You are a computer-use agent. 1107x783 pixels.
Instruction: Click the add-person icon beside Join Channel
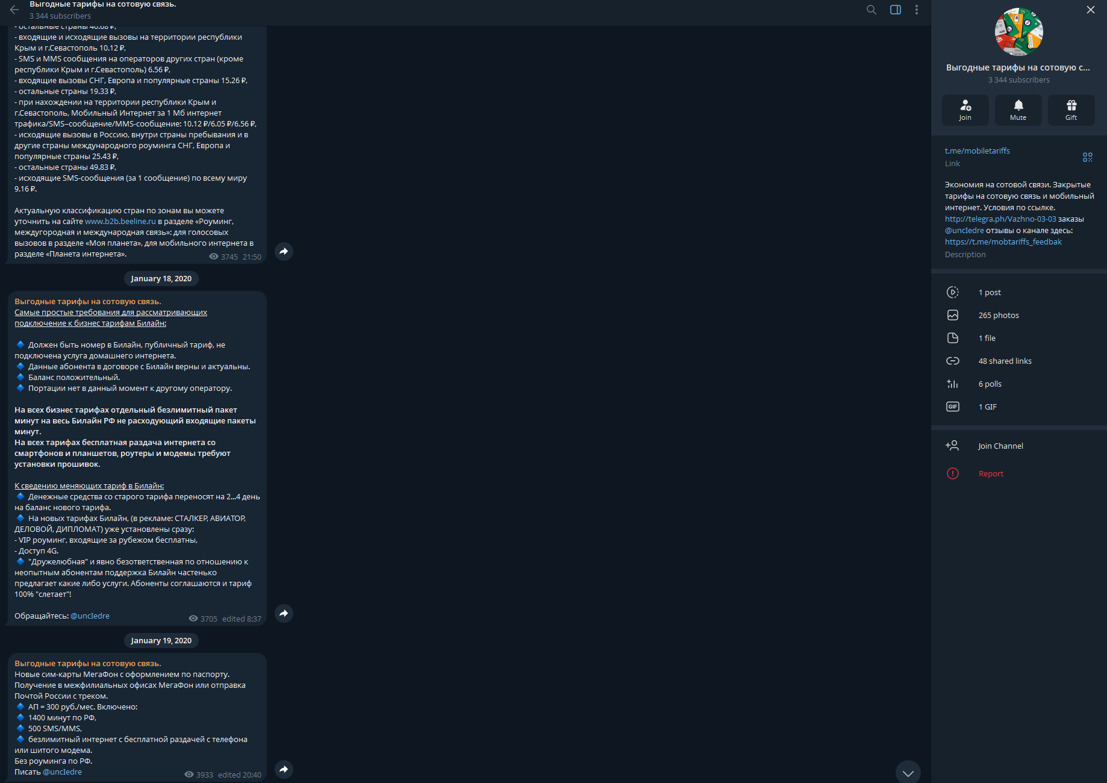(x=952, y=446)
